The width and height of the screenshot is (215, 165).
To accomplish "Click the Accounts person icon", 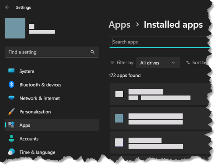I will [x=11, y=138].
